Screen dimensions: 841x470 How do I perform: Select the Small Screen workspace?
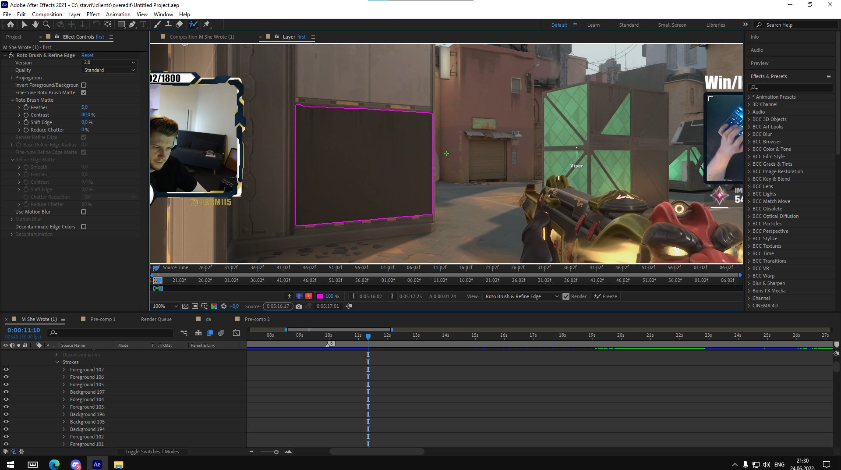point(672,25)
